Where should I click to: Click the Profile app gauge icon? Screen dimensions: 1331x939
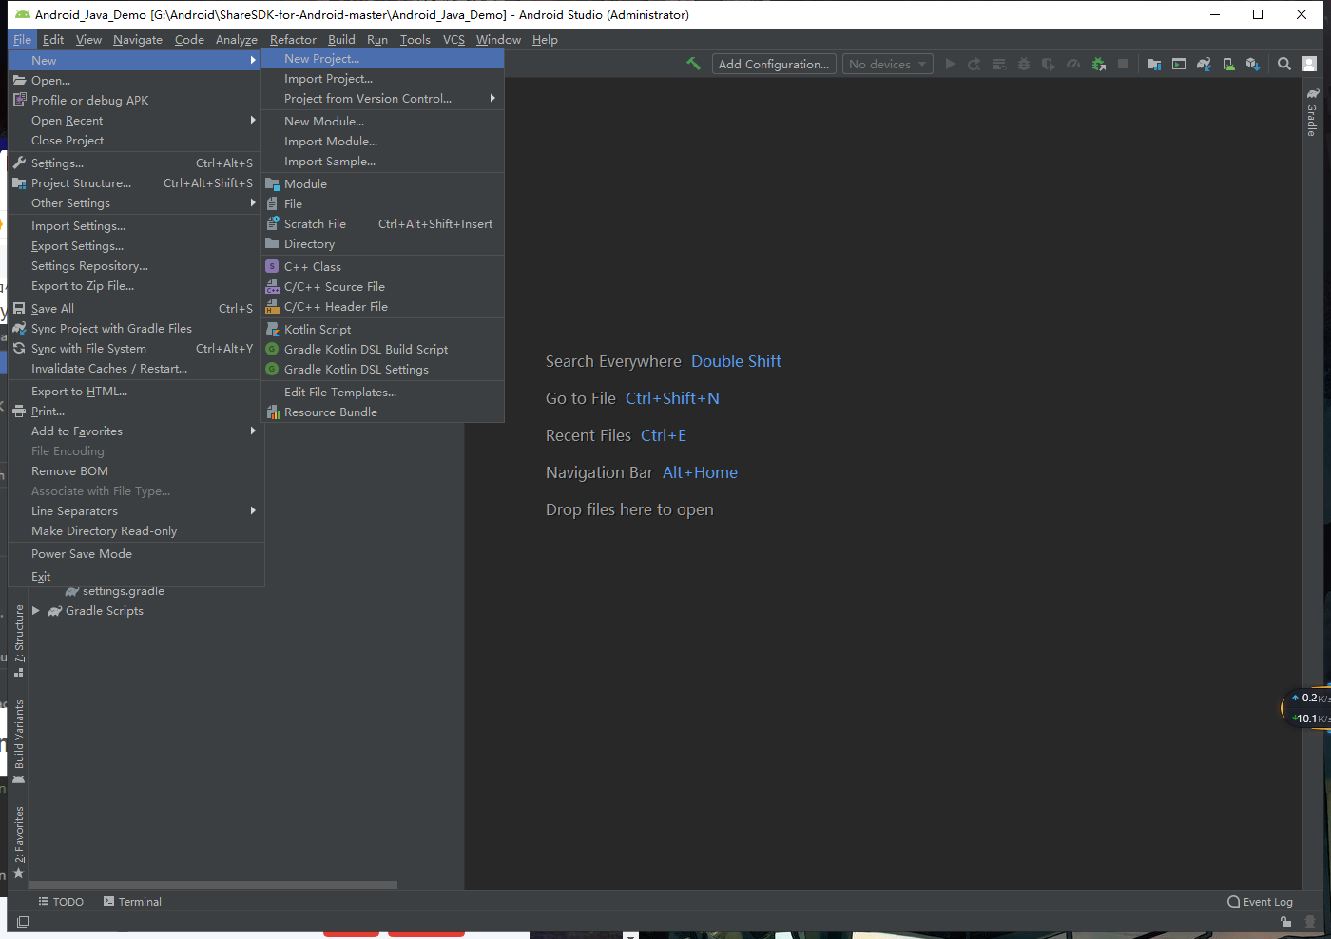coord(1073,64)
